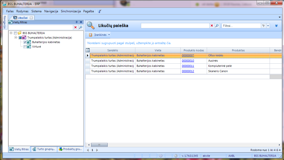Switch to Turto grupių bottom tab
This screenshot has height=160, width=284.
44,149
